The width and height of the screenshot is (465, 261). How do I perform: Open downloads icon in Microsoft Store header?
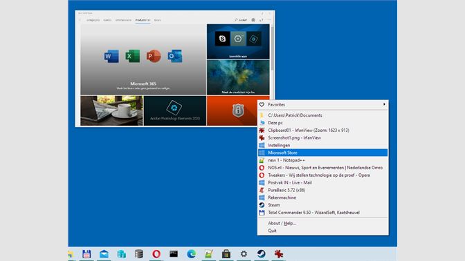tap(262, 20)
